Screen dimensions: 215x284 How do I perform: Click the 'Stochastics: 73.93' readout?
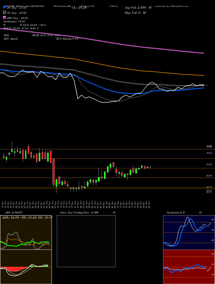tap(14, 22)
